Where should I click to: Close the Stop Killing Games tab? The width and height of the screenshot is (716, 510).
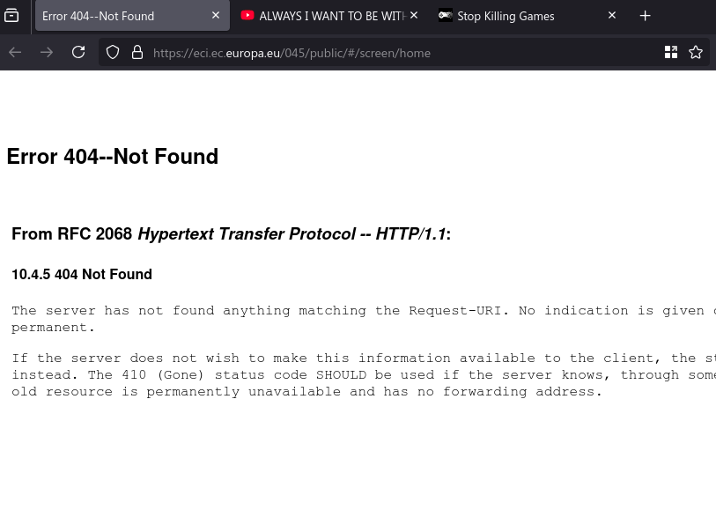click(x=612, y=16)
